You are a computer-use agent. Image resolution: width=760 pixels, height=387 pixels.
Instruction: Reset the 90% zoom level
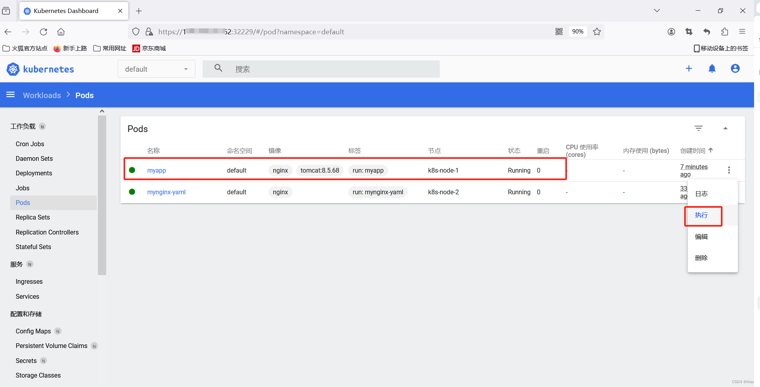(578, 32)
